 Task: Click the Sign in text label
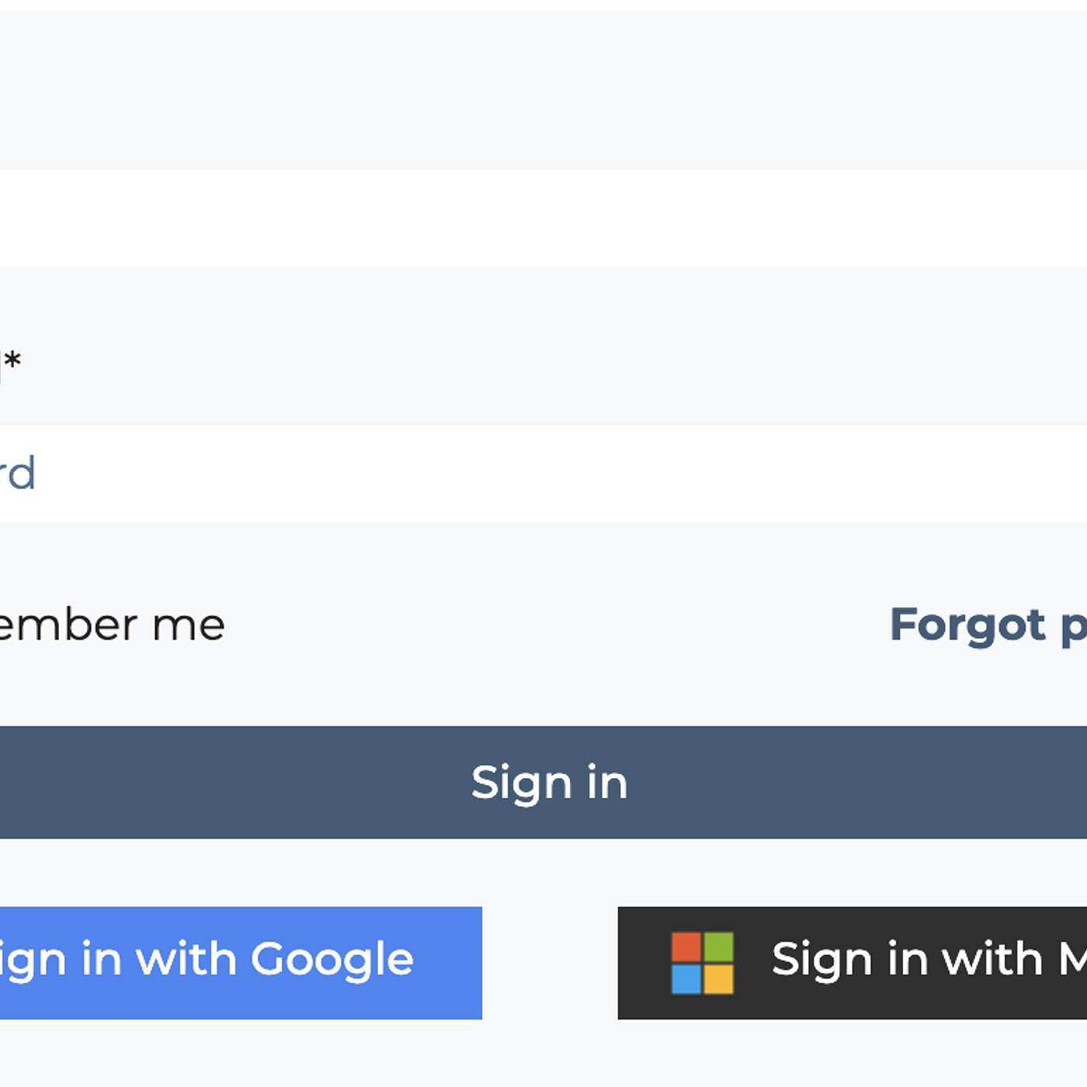pos(549,783)
